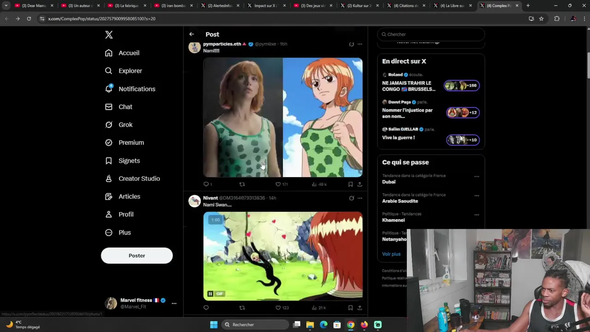The height and width of the screenshot is (332, 590).
Task: Open Chrome from the taskbar
Action: [x=351, y=325]
